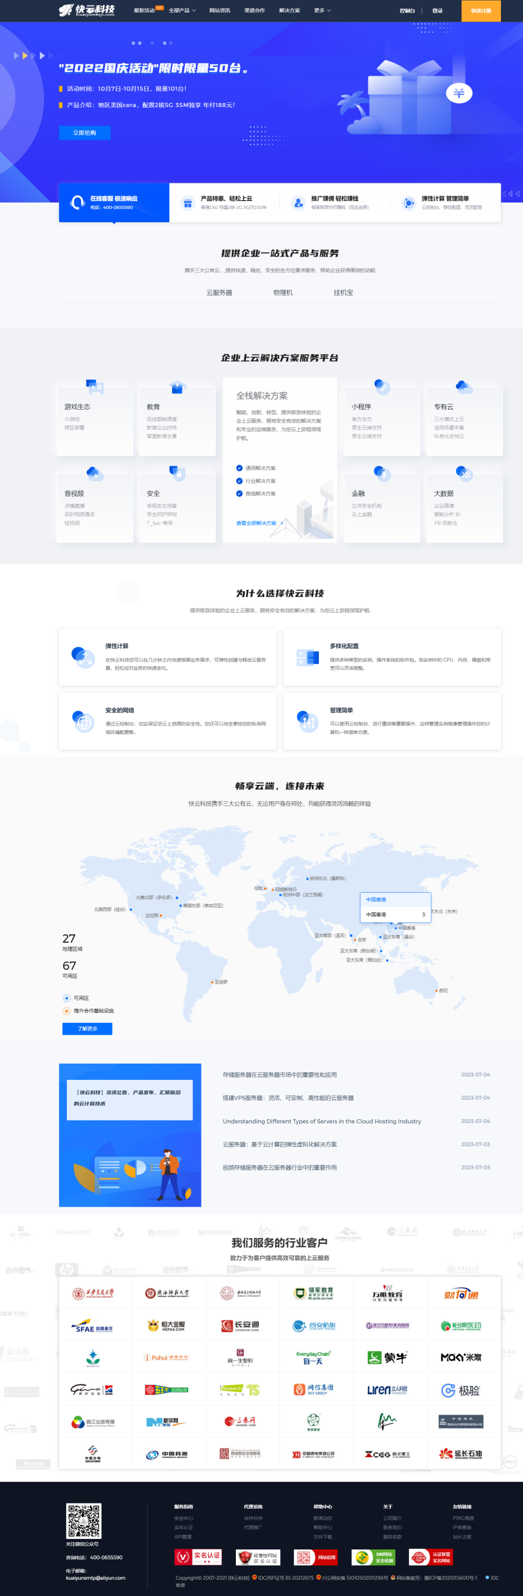Image resolution: width=523 pixels, height=1596 pixels.
Task: Expand the 全部产品 dropdown menu
Action: (x=182, y=10)
